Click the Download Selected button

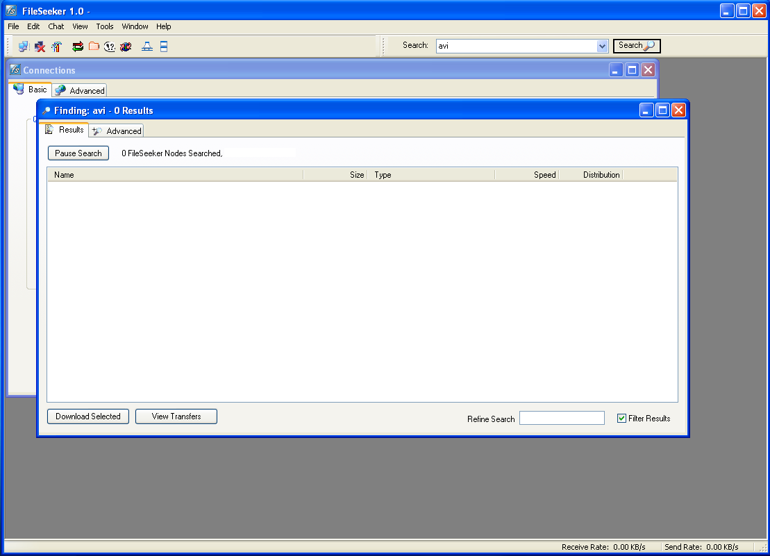88,416
